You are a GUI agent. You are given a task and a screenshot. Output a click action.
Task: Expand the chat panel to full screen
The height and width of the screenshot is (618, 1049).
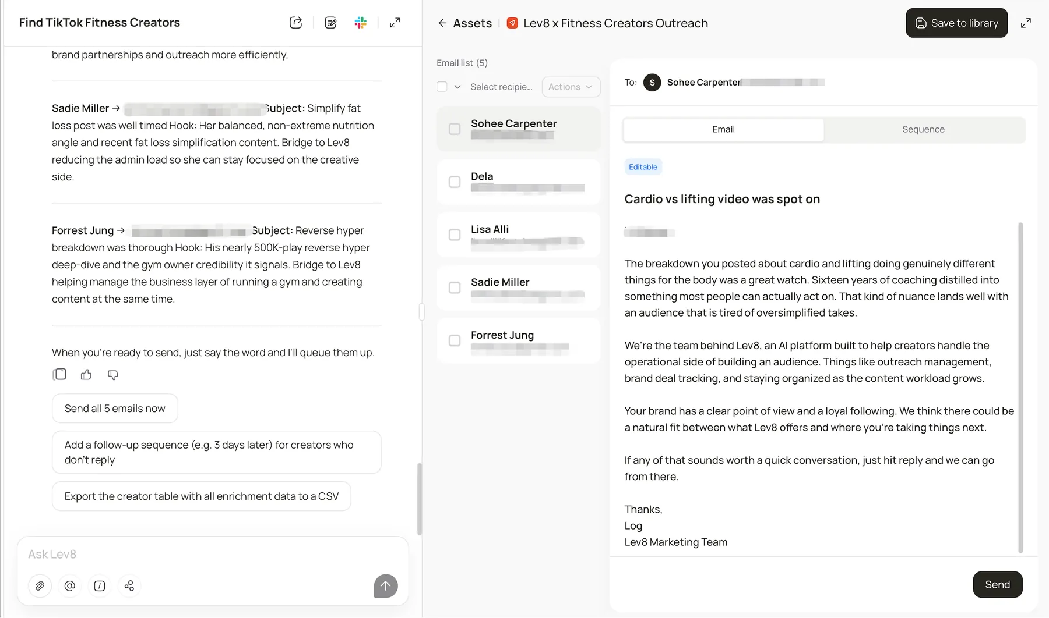pyautogui.click(x=395, y=23)
